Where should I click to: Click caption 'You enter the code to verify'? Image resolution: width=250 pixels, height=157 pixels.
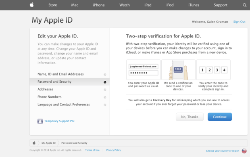click(213, 86)
